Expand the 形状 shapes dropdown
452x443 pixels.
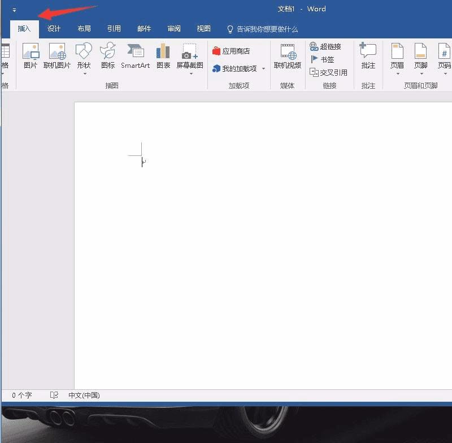pyautogui.click(x=84, y=73)
